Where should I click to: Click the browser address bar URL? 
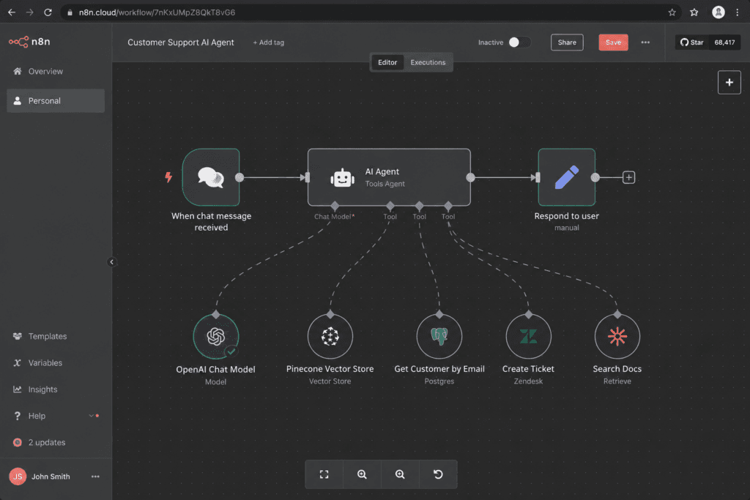point(157,12)
